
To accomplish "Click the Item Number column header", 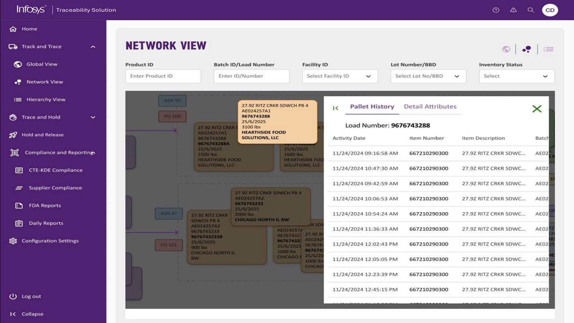I will pos(427,138).
